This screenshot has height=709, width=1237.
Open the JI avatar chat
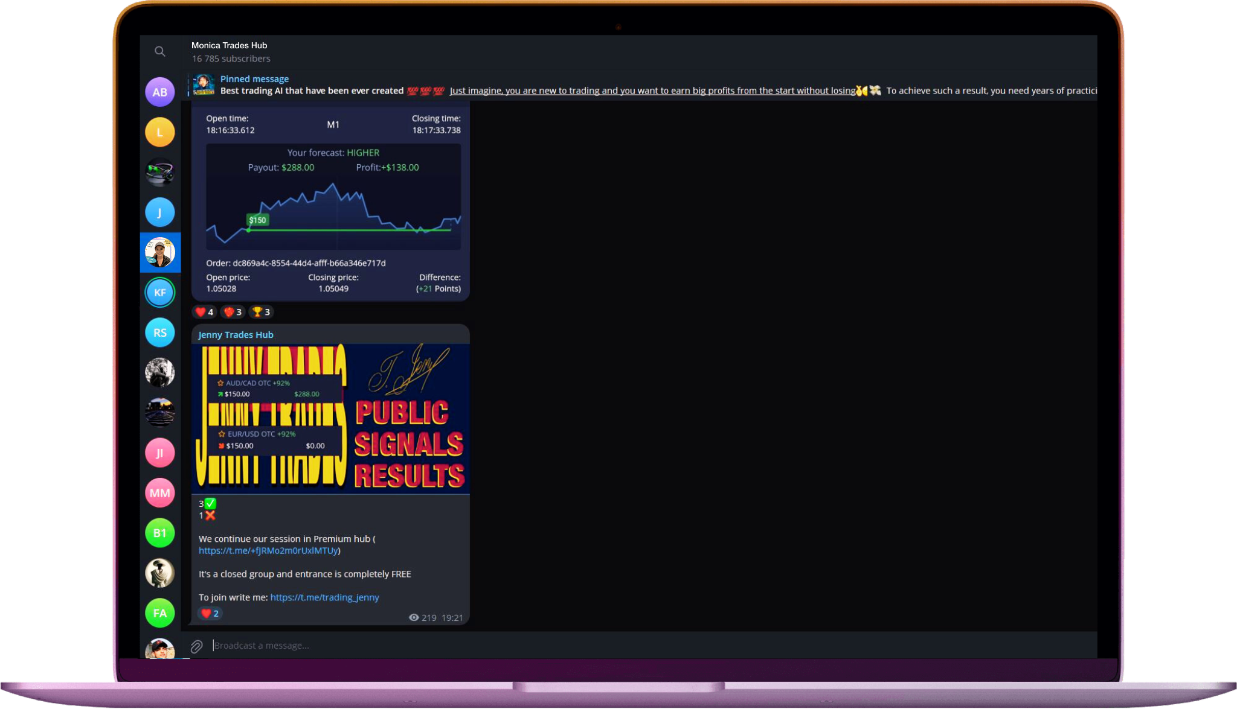(x=159, y=453)
